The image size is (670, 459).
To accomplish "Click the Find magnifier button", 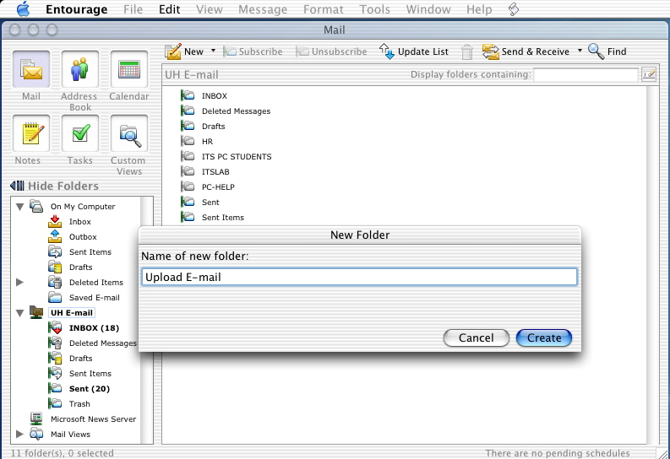I will 607,51.
